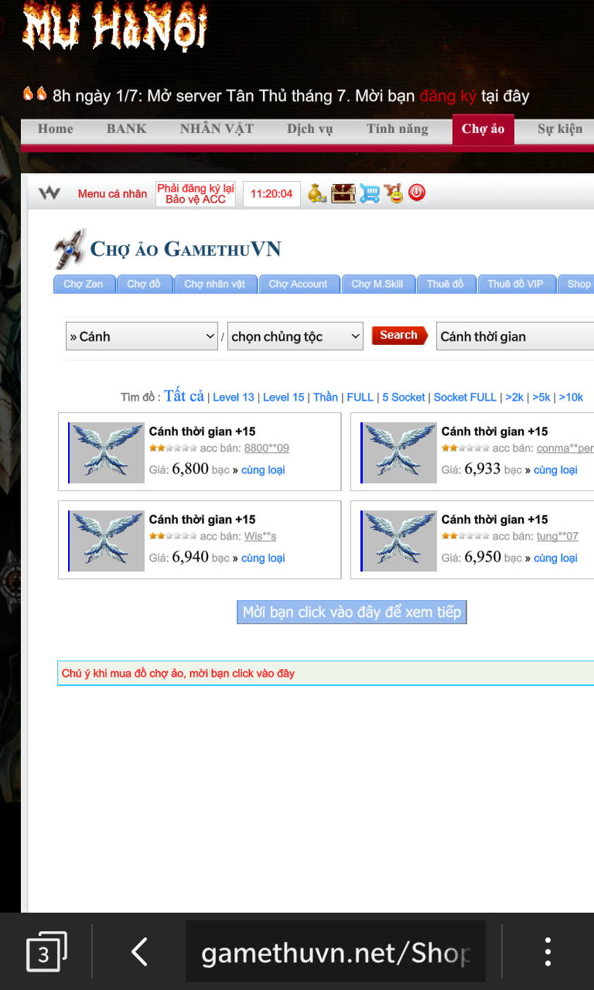
Task: Open the Tính năng menu
Action: pyautogui.click(x=398, y=129)
